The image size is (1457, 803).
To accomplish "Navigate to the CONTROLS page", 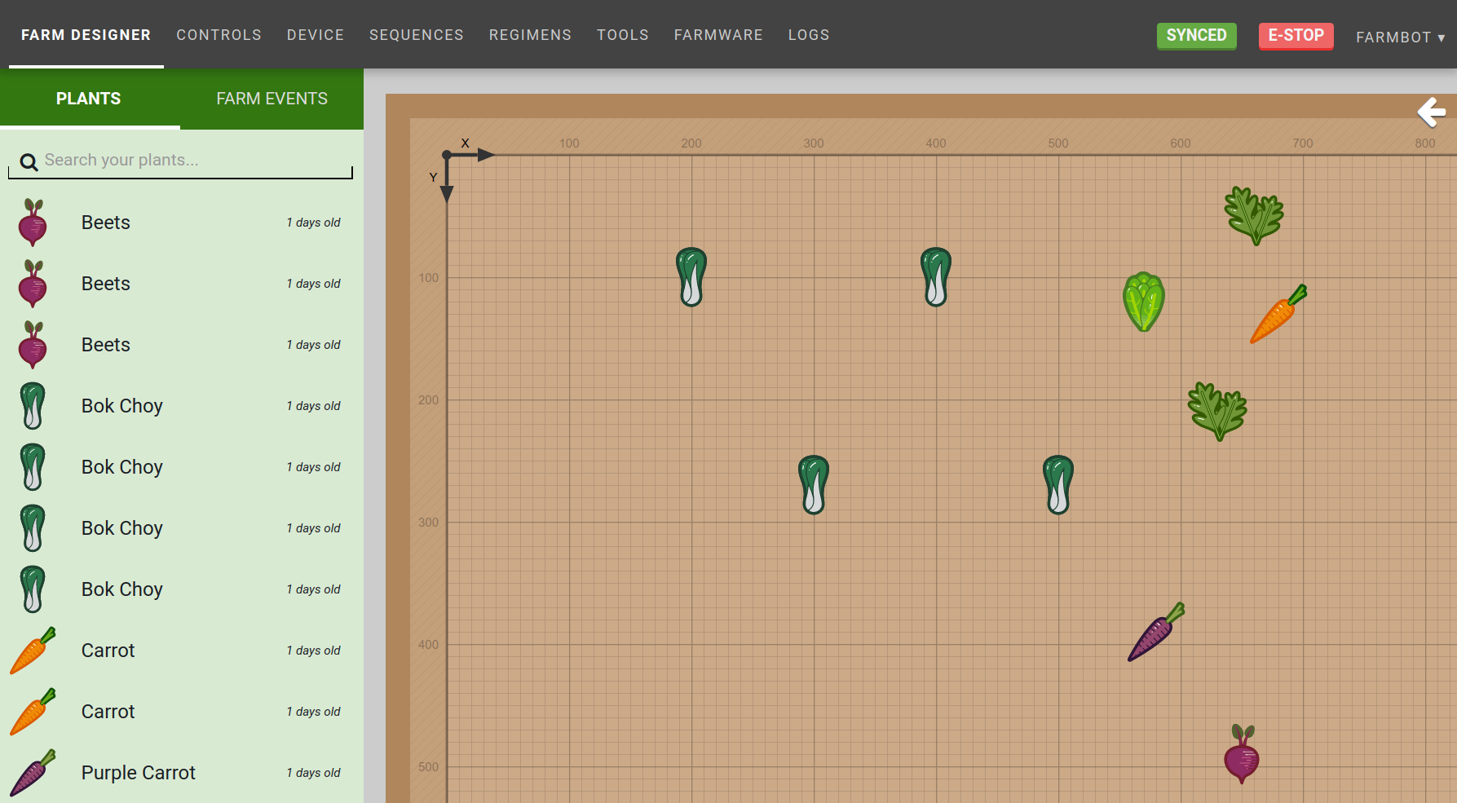I will click(x=219, y=35).
